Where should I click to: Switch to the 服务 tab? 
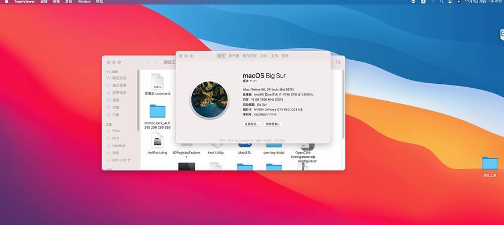(x=285, y=56)
